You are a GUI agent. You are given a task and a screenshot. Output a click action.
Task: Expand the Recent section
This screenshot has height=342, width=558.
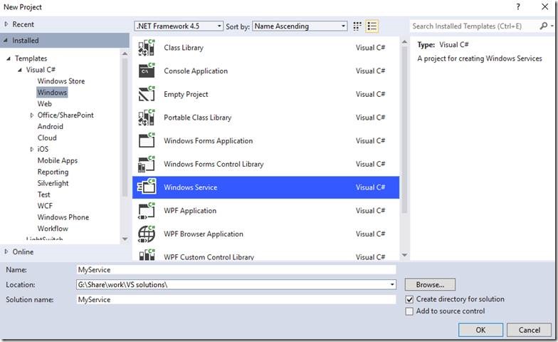pyautogui.click(x=6, y=24)
